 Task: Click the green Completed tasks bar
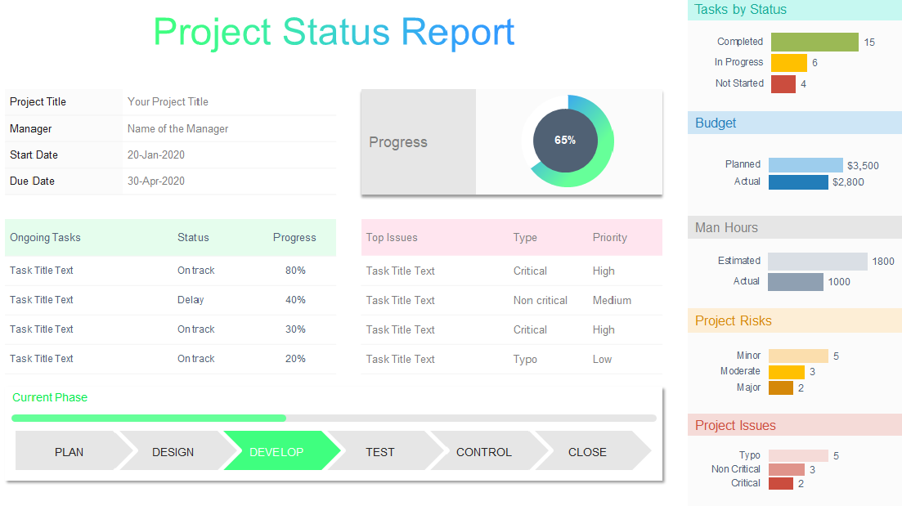click(814, 42)
